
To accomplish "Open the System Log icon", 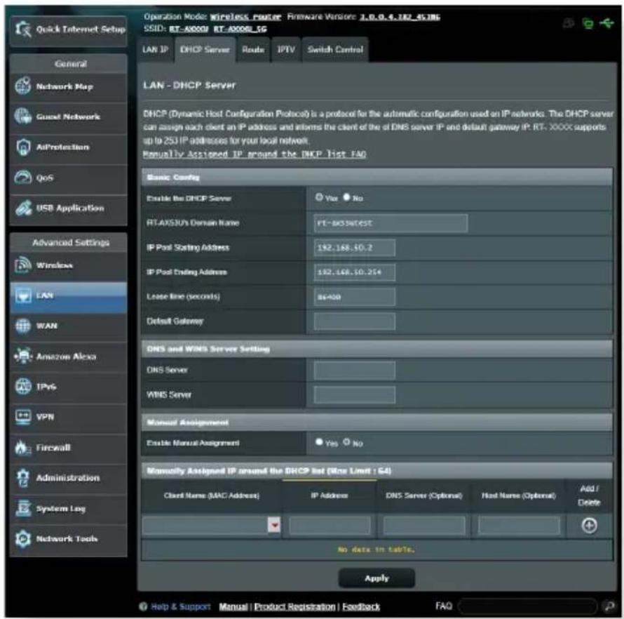I will tap(23, 508).
